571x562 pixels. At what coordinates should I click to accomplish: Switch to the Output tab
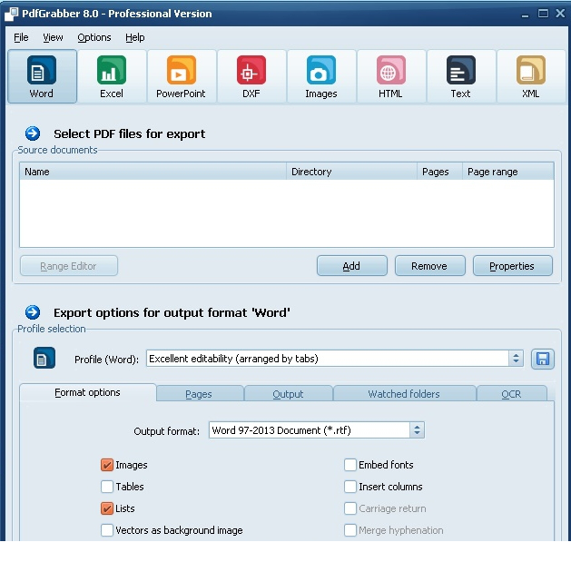click(x=288, y=394)
